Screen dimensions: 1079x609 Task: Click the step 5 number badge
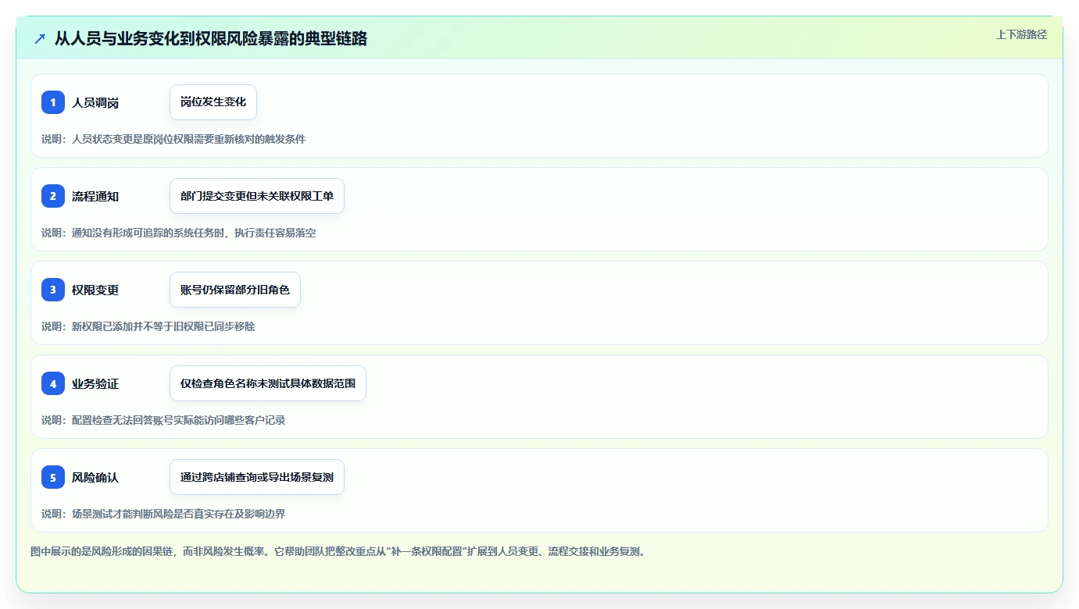53,477
